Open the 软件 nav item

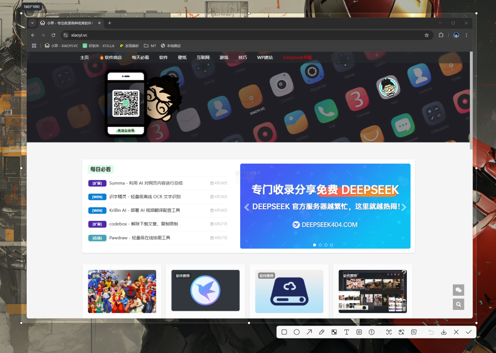(163, 57)
